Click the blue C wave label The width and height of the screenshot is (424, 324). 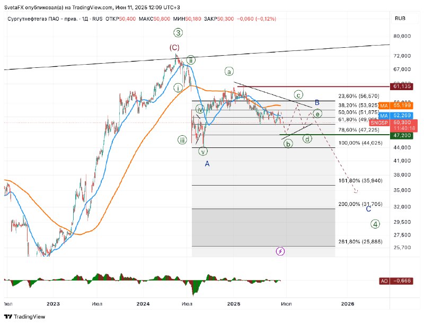(x=368, y=209)
